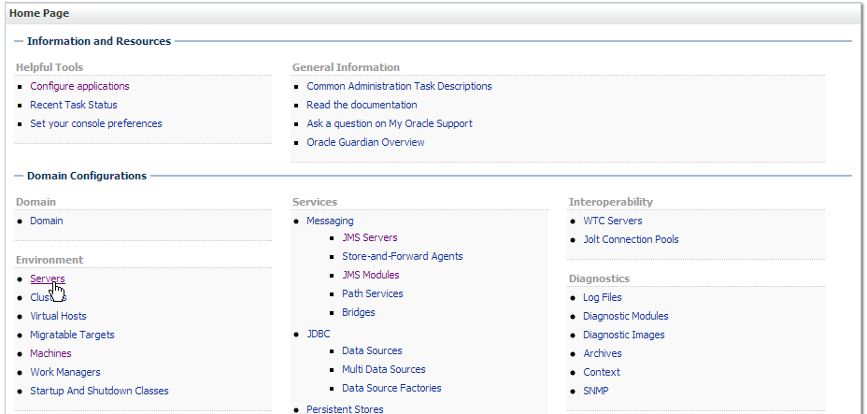This screenshot has width=867, height=414.
Task: Click Read the documentation link
Action: click(362, 105)
